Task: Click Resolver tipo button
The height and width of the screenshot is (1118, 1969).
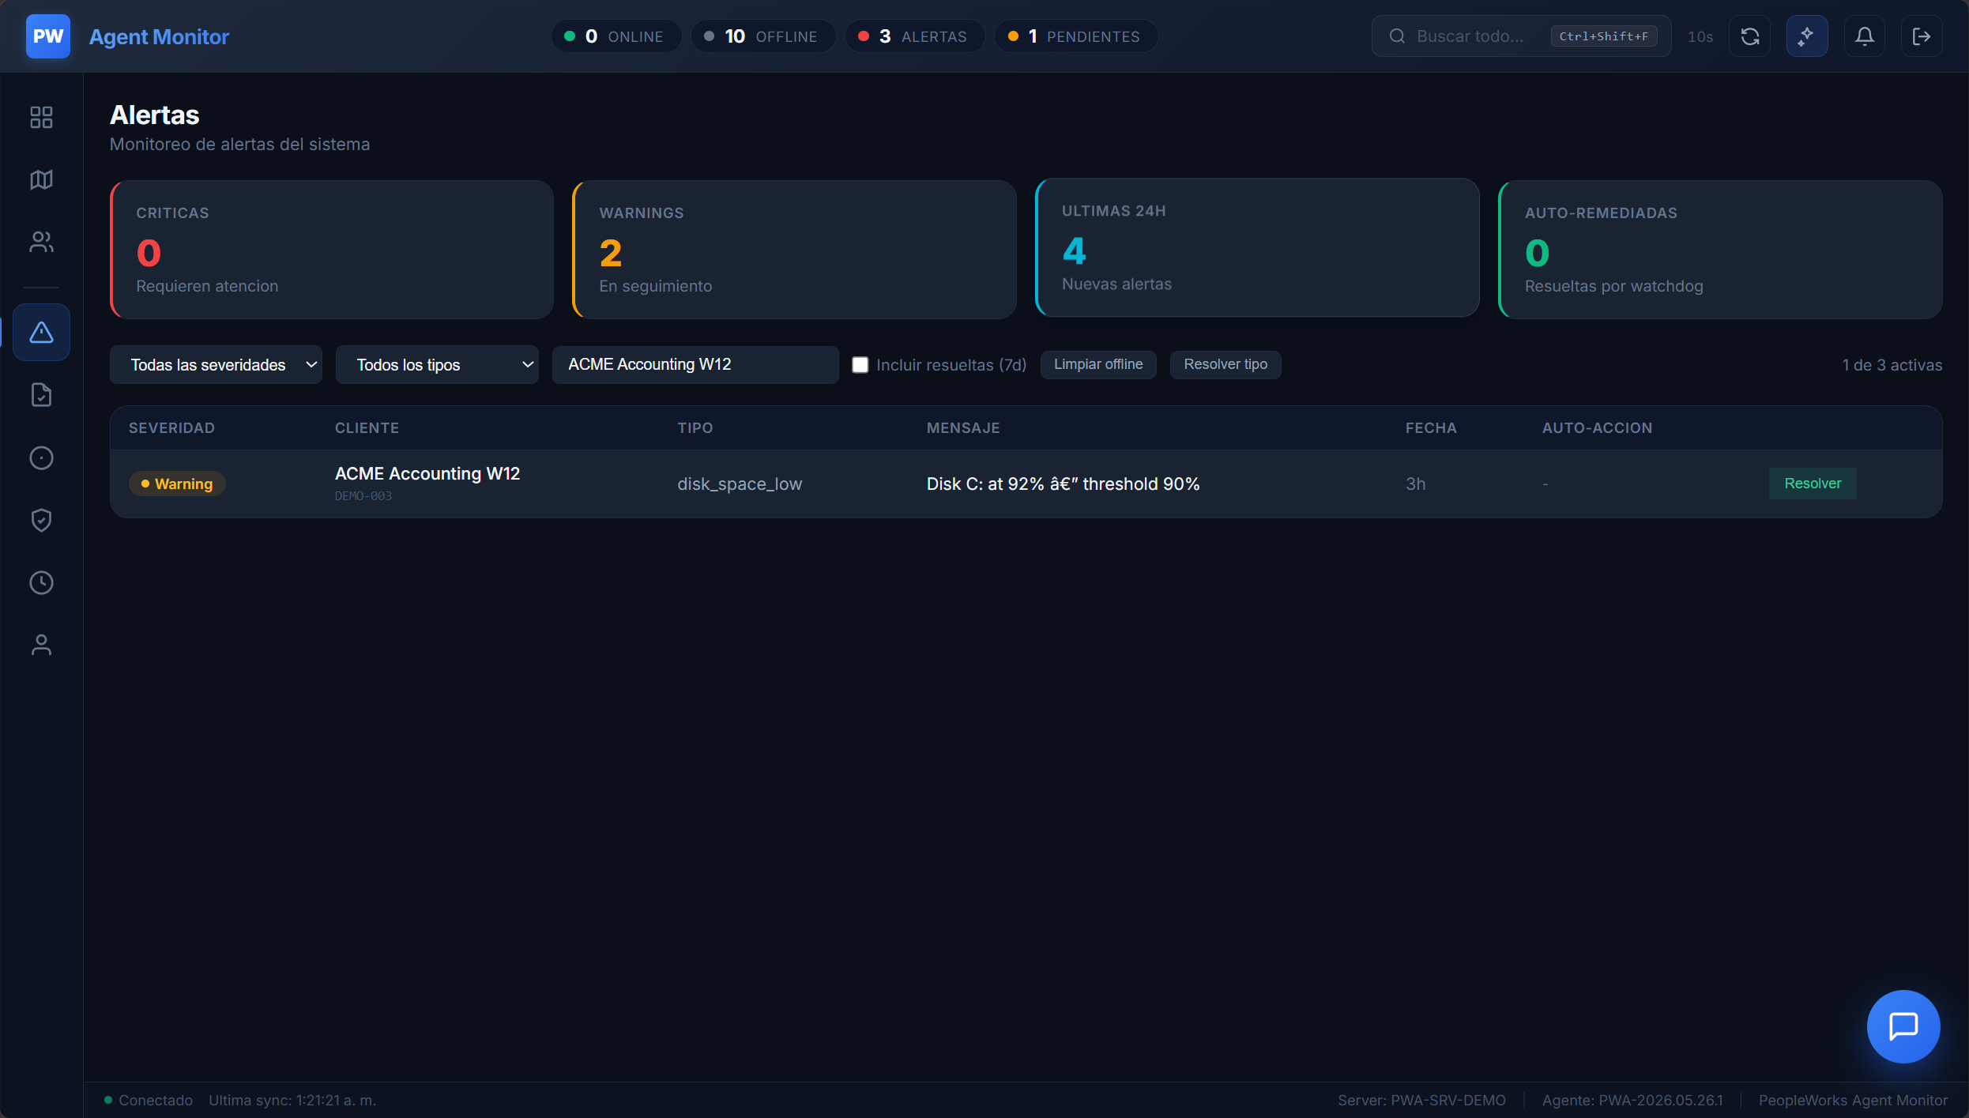Action: pyautogui.click(x=1225, y=364)
